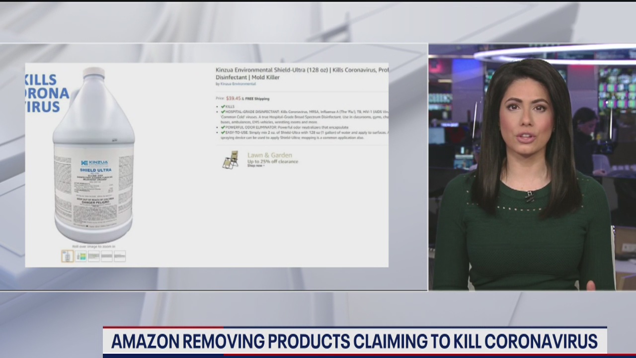636x358 pixels.
Task: Expand the Shop now disclosure arrow
Action: [x=264, y=165]
